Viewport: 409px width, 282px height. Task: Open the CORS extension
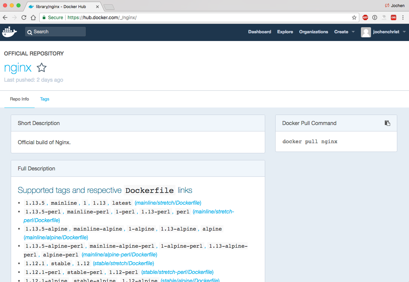pos(394,17)
